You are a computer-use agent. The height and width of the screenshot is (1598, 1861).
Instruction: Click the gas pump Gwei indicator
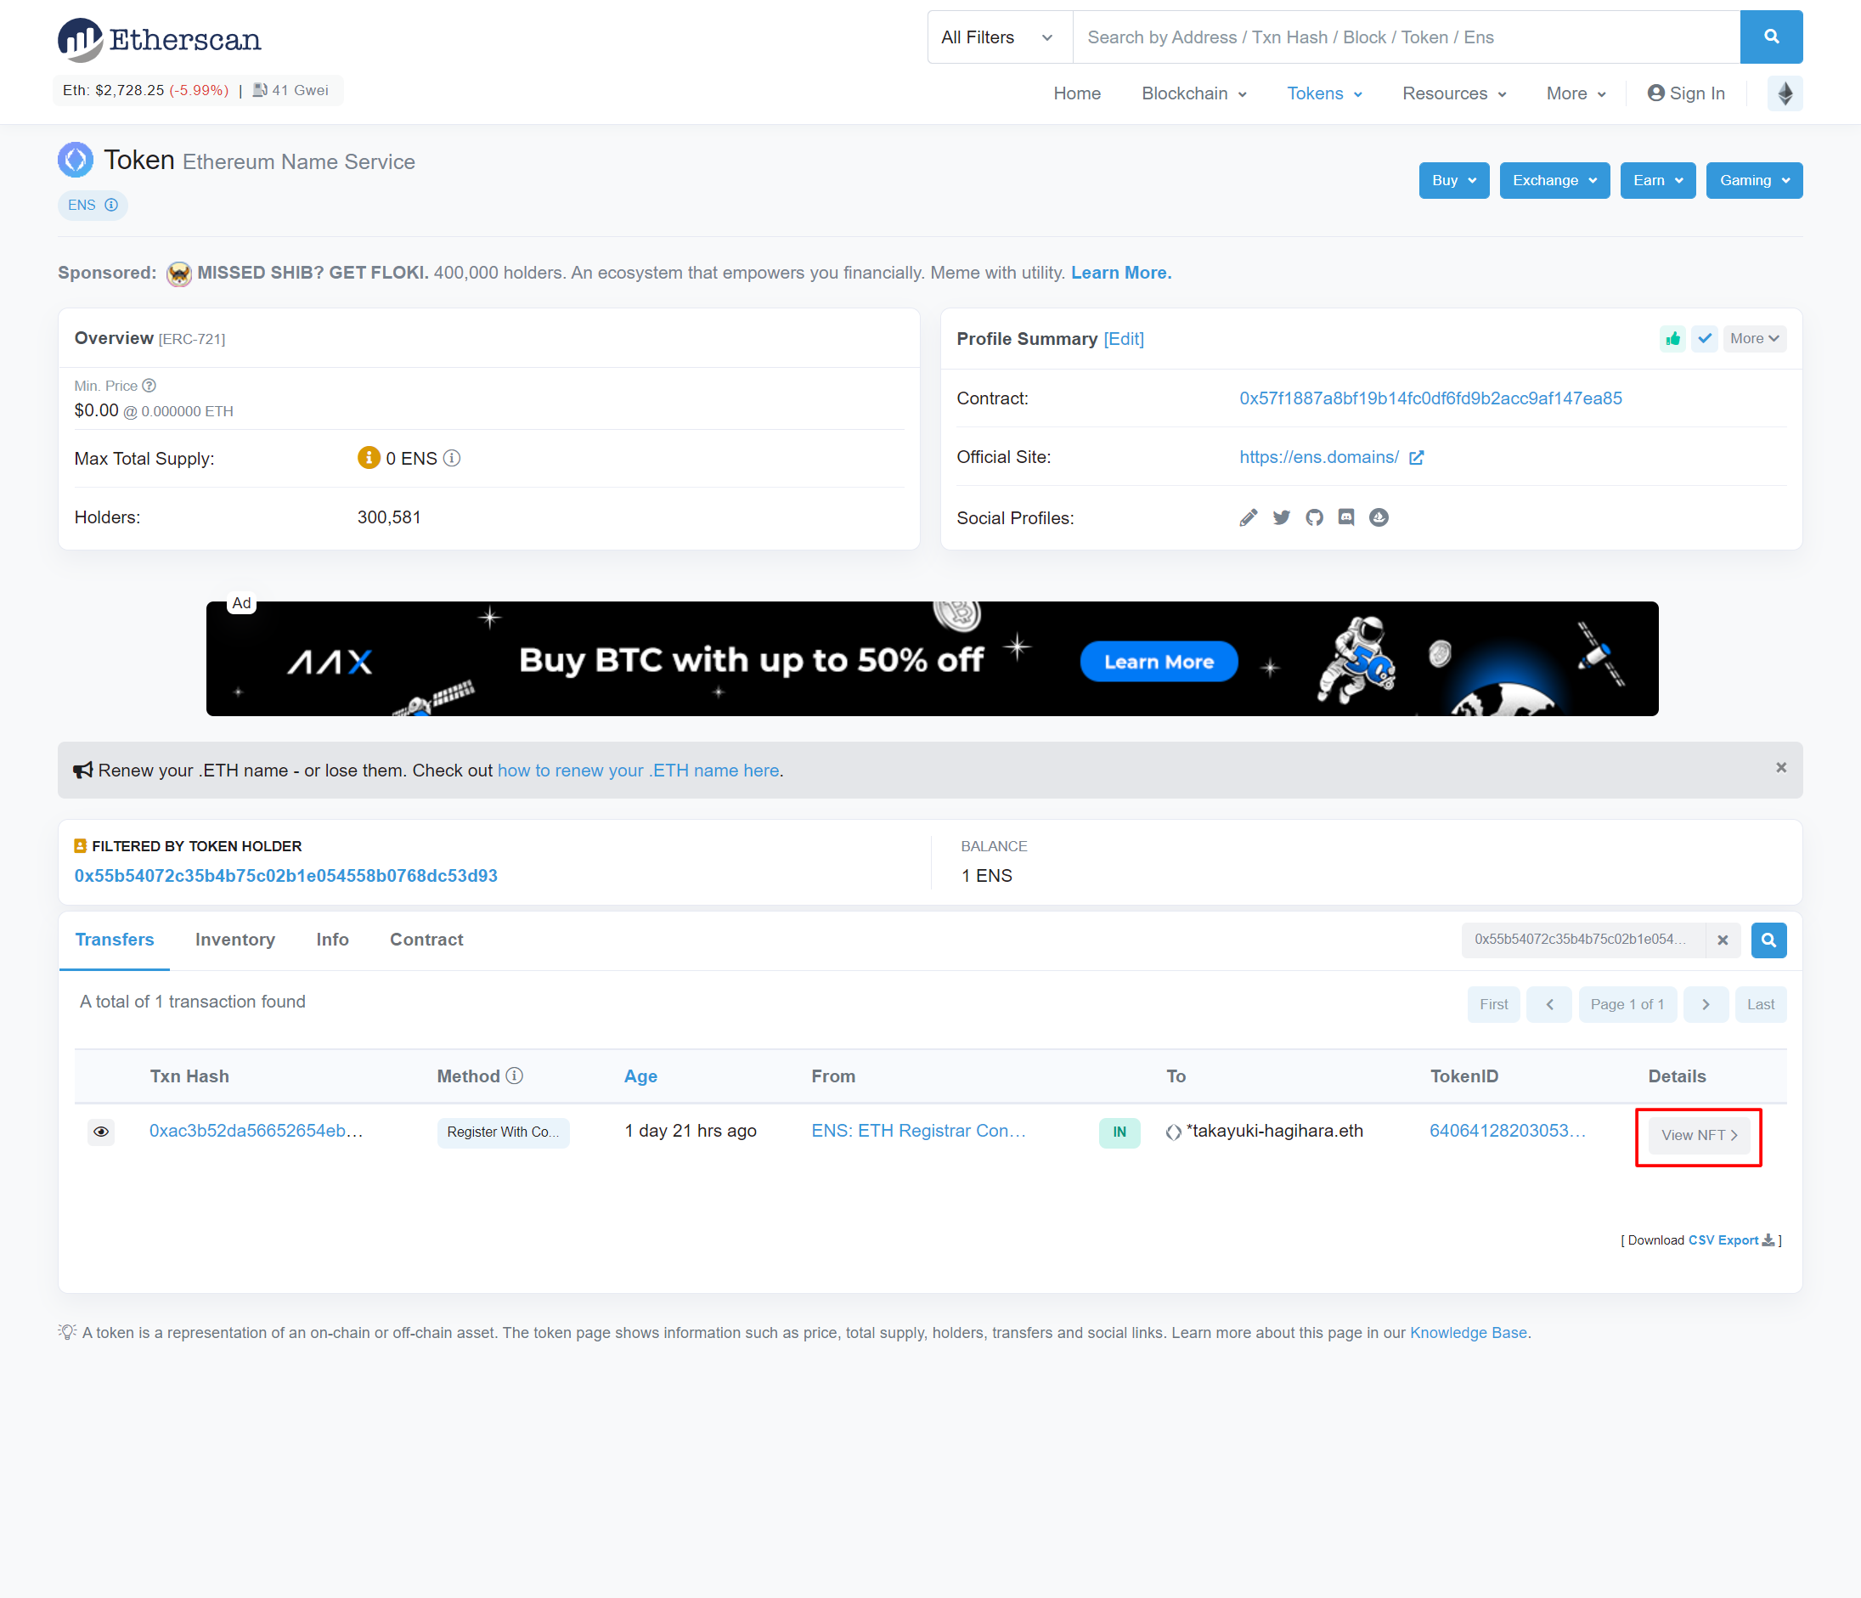pos(291,90)
